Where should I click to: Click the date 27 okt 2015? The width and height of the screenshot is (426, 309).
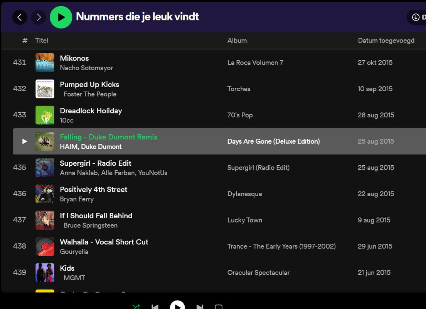click(x=375, y=63)
